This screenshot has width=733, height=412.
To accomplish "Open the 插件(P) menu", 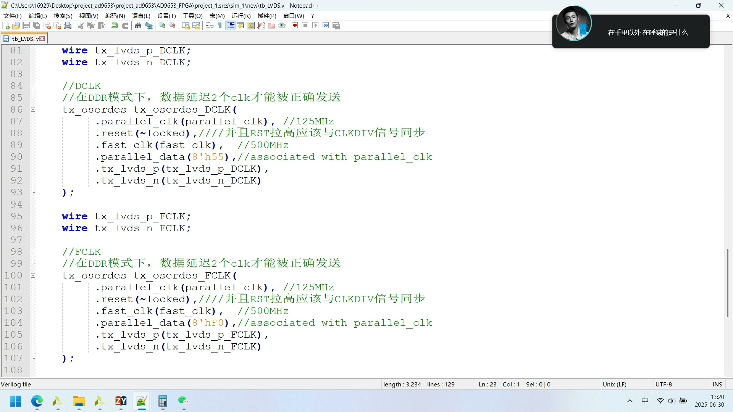I will coord(267,16).
